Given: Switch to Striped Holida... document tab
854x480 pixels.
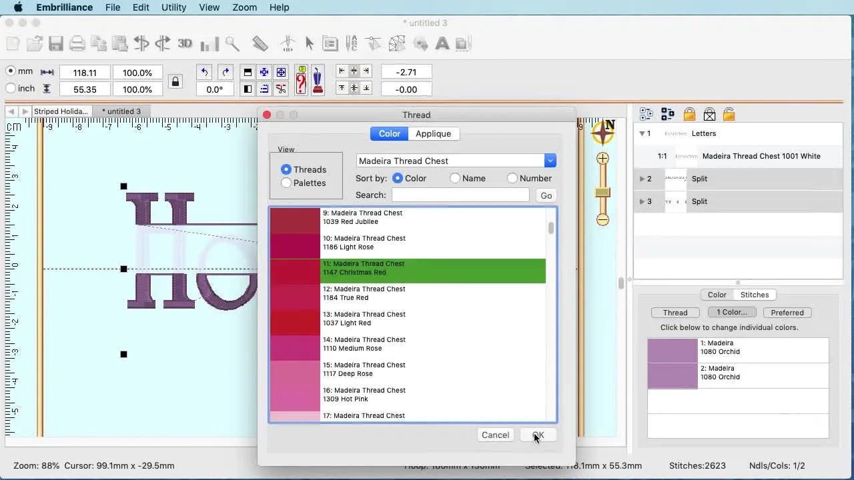Looking at the screenshot, I should click(x=61, y=111).
